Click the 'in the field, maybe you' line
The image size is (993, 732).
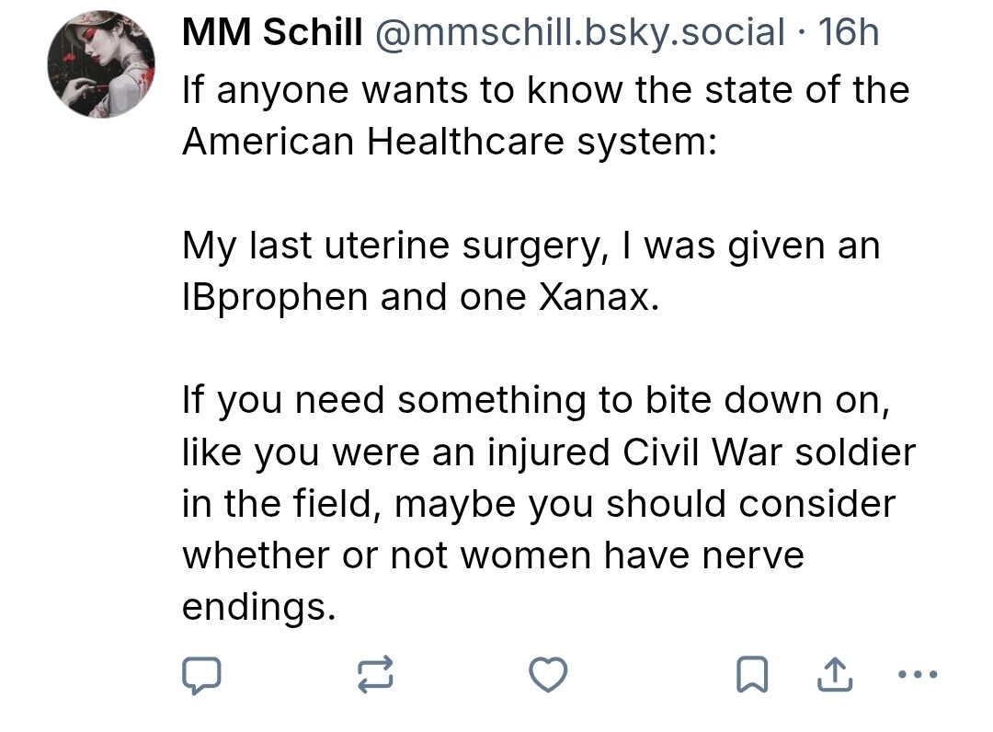click(x=538, y=504)
